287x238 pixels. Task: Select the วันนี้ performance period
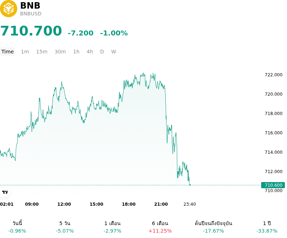[x=17, y=227]
